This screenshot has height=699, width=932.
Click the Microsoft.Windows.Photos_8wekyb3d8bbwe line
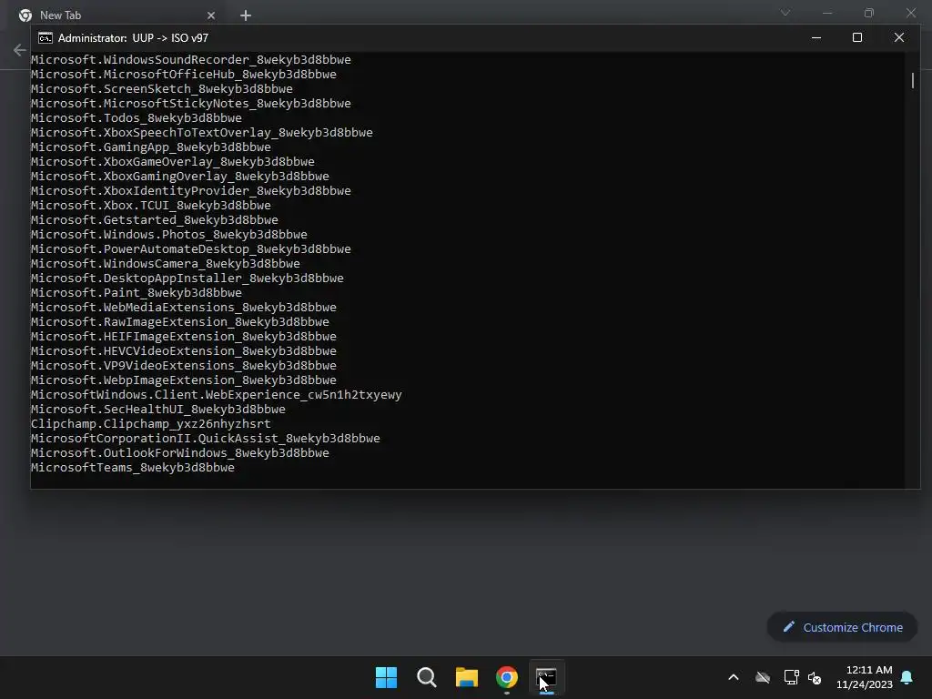click(x=169, y=234)
